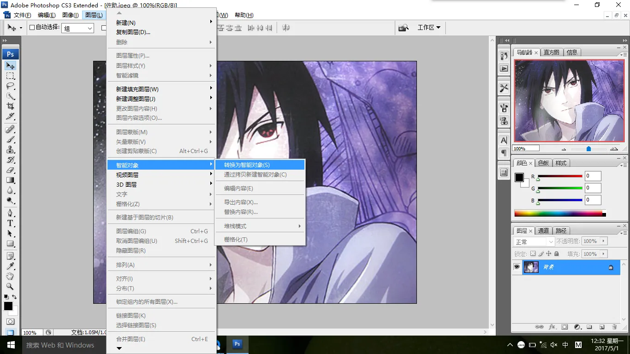Select the Horizontal Type tool
This screenshot has width=630, height=354.
[10, 223]
